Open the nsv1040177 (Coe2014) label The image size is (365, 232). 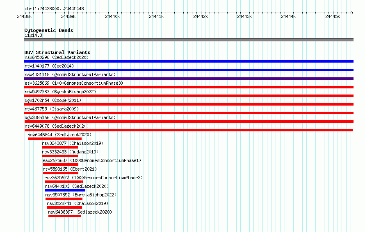[49, 66]
